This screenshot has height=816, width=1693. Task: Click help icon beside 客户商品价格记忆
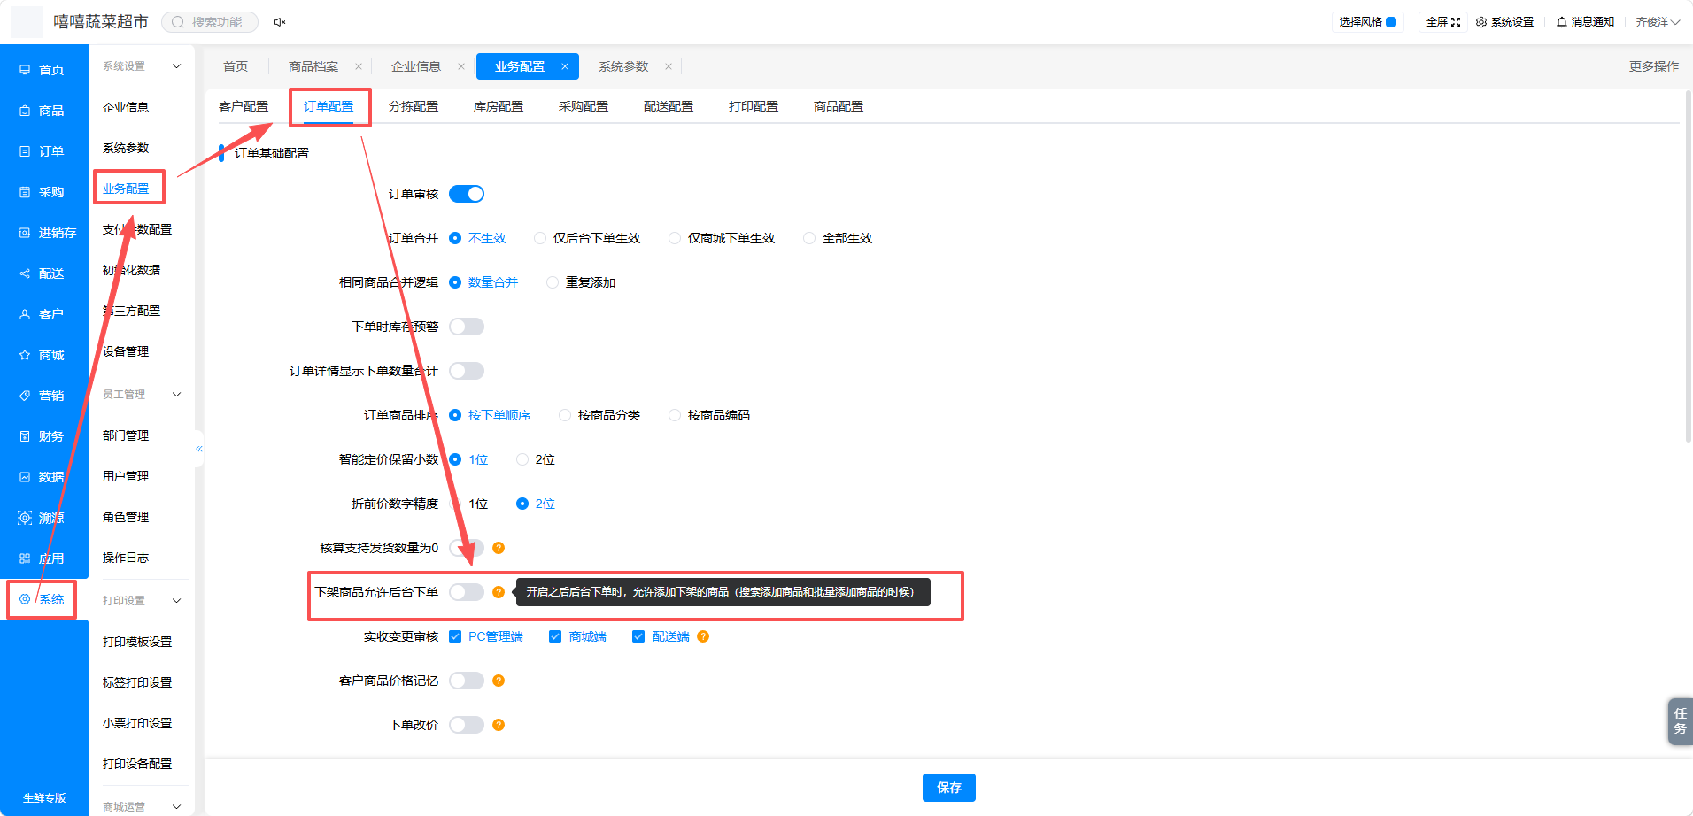click(499, 681)
